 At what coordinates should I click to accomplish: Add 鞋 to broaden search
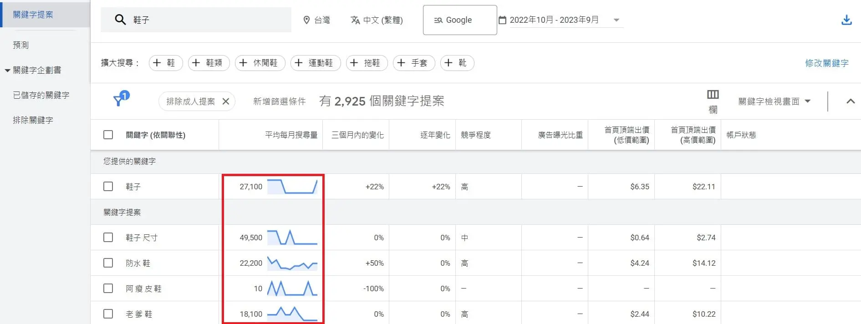pyautogui.click(x=166, y=63)
